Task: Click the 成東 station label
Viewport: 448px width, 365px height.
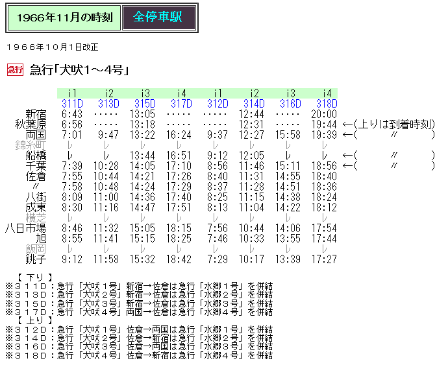Action: [x=36, y=207]
